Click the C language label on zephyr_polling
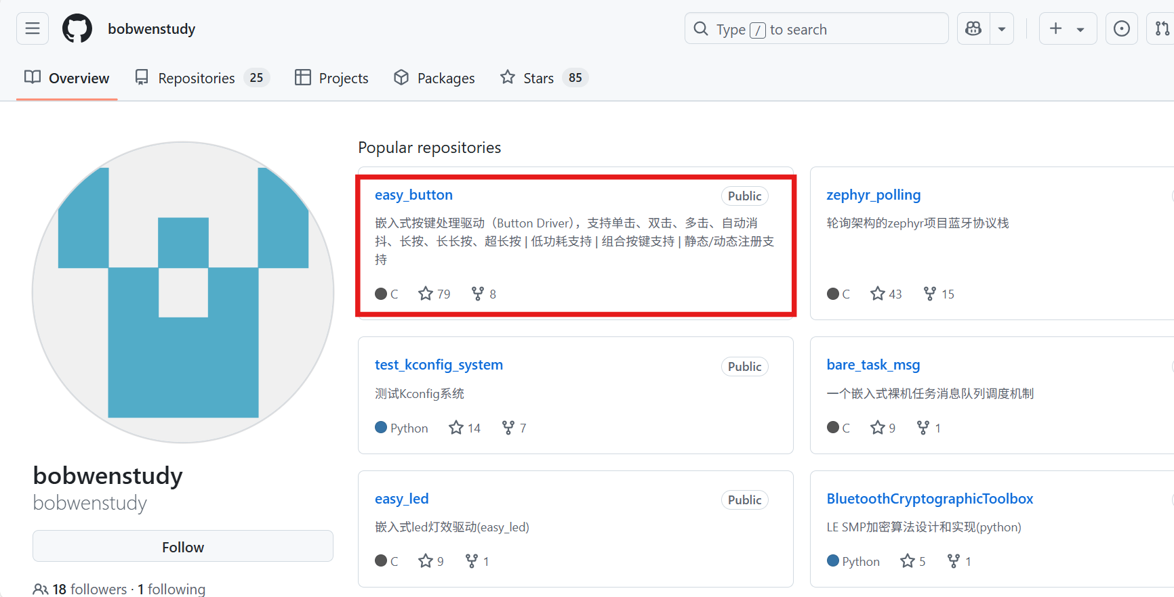This screenshot has width=1174, height=597. coord(838,294)
